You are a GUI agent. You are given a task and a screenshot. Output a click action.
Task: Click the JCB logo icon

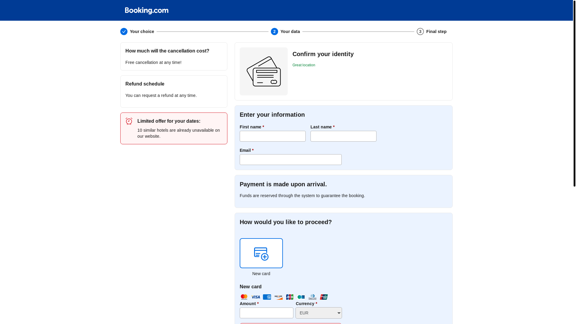(290, 297)
